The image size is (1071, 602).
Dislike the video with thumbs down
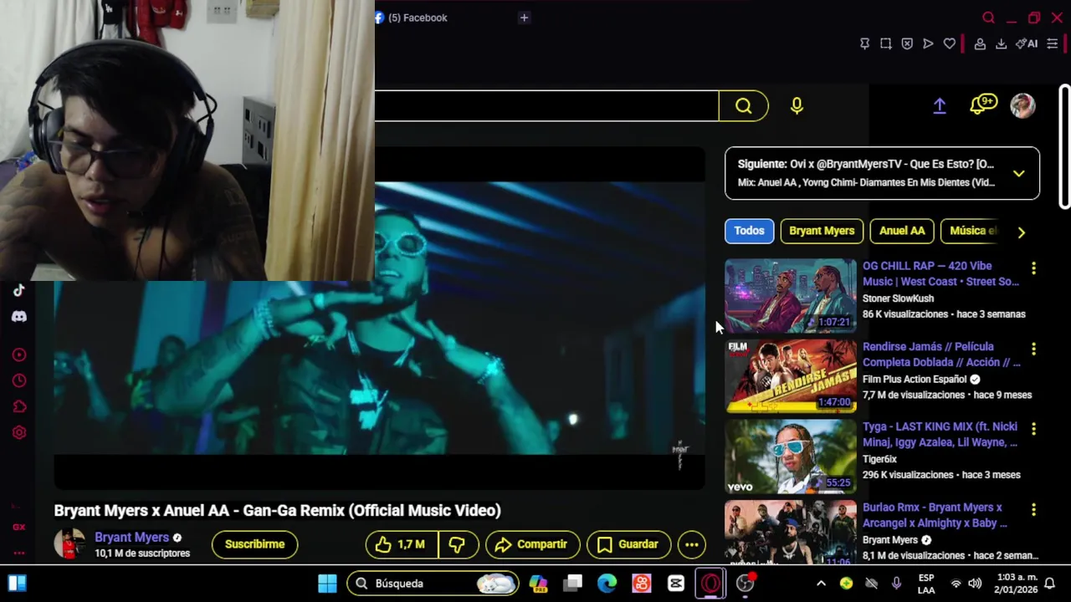tap(457, 544)
